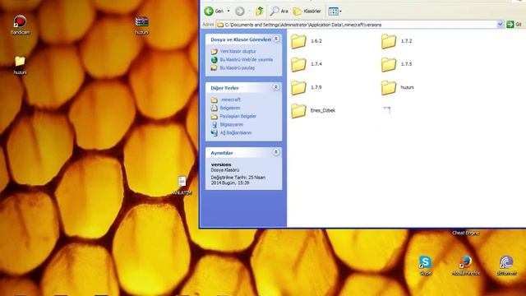
Task: Open Paylaşılan Belgeler link
Action: [x=238, y=116]
